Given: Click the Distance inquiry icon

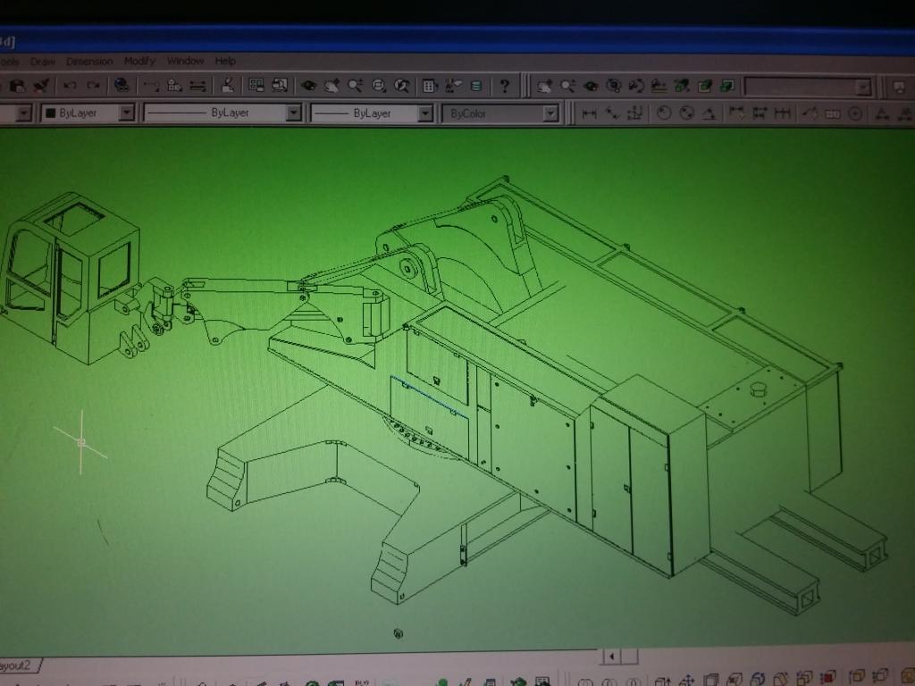Looking at the screenshot, I should (x=197, y=87).
